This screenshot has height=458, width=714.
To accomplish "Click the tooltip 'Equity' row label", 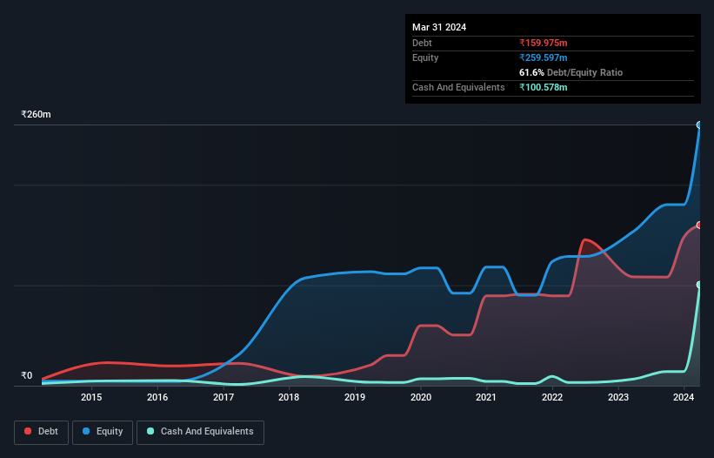I will tap(425, 57).
